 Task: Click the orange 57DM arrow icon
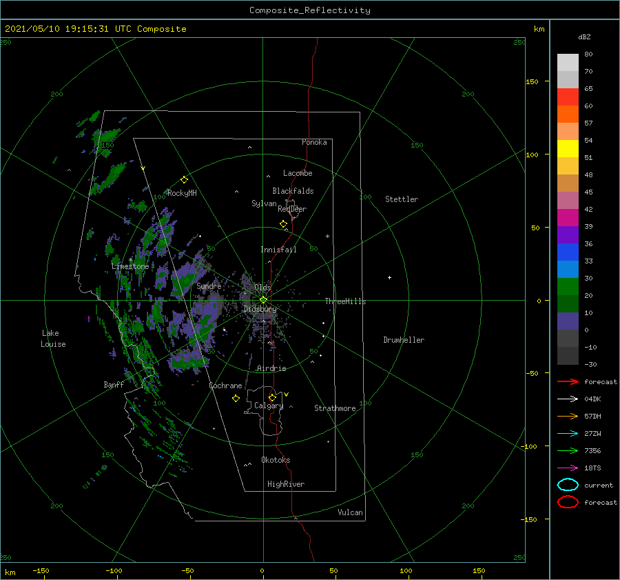point(568,416)
